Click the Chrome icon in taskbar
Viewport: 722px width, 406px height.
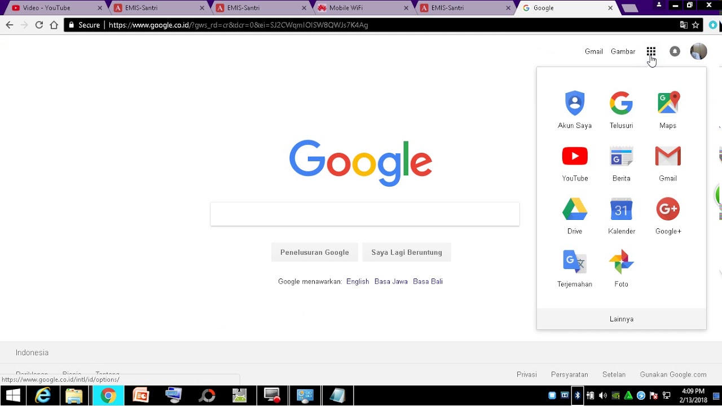108,396
